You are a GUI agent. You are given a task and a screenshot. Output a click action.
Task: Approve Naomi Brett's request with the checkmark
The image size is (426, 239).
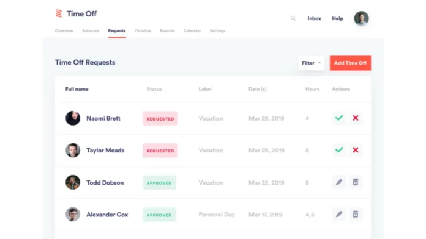(x=339, y=118)
